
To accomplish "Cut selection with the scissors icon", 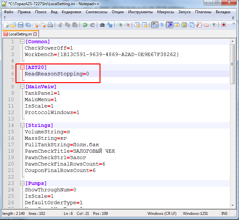I will [60, 25].
